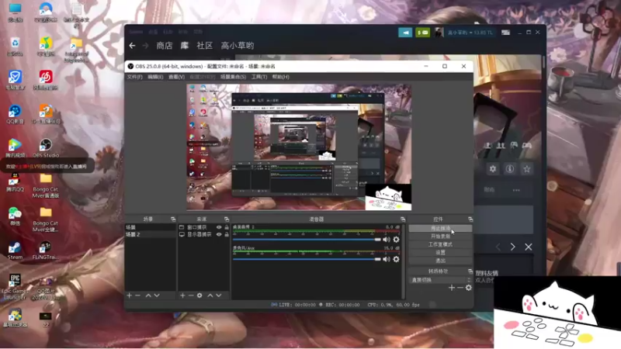Click the OBS preview canvas
This screenshot has height=349, width=621.
(x=299, y=147)
